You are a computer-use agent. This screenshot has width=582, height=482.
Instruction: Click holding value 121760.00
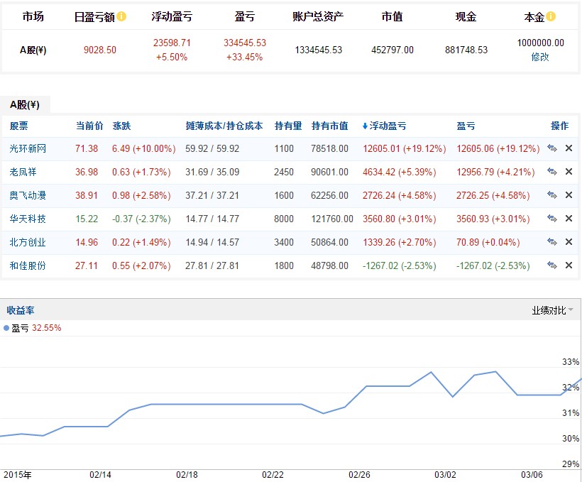(x=332, y=219)
